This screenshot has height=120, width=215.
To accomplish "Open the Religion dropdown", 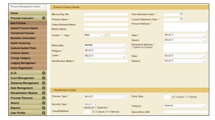I will pyautogui.click(x=105, y=51).
